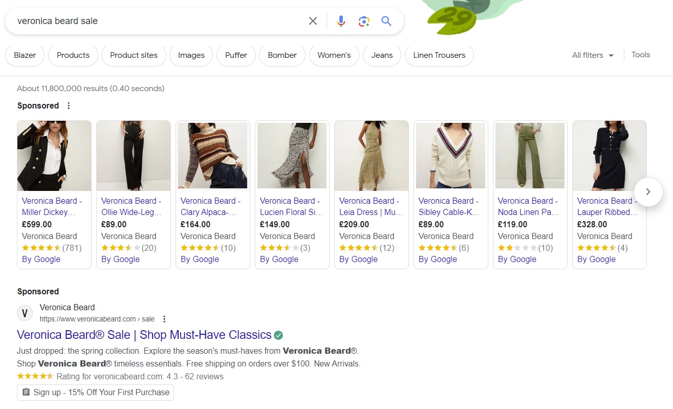Click the https://www.veronicabeard.com › sale URL
The image size is (673, 409).
click(x=97, y=319)
